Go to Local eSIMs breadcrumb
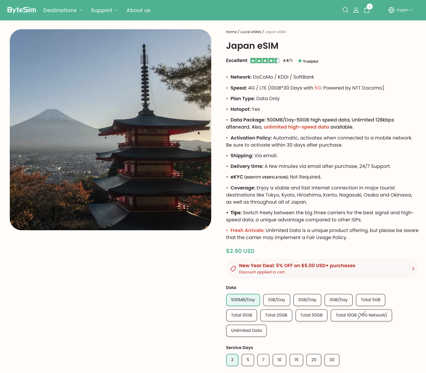426x373 pixels. [x=251, y=32]
